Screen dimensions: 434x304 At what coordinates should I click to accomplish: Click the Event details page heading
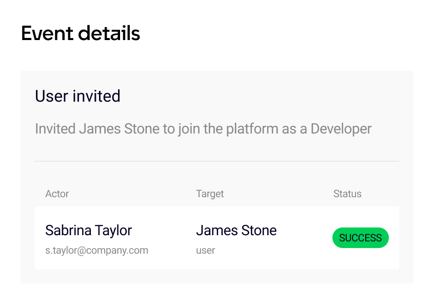click(81, 33)
